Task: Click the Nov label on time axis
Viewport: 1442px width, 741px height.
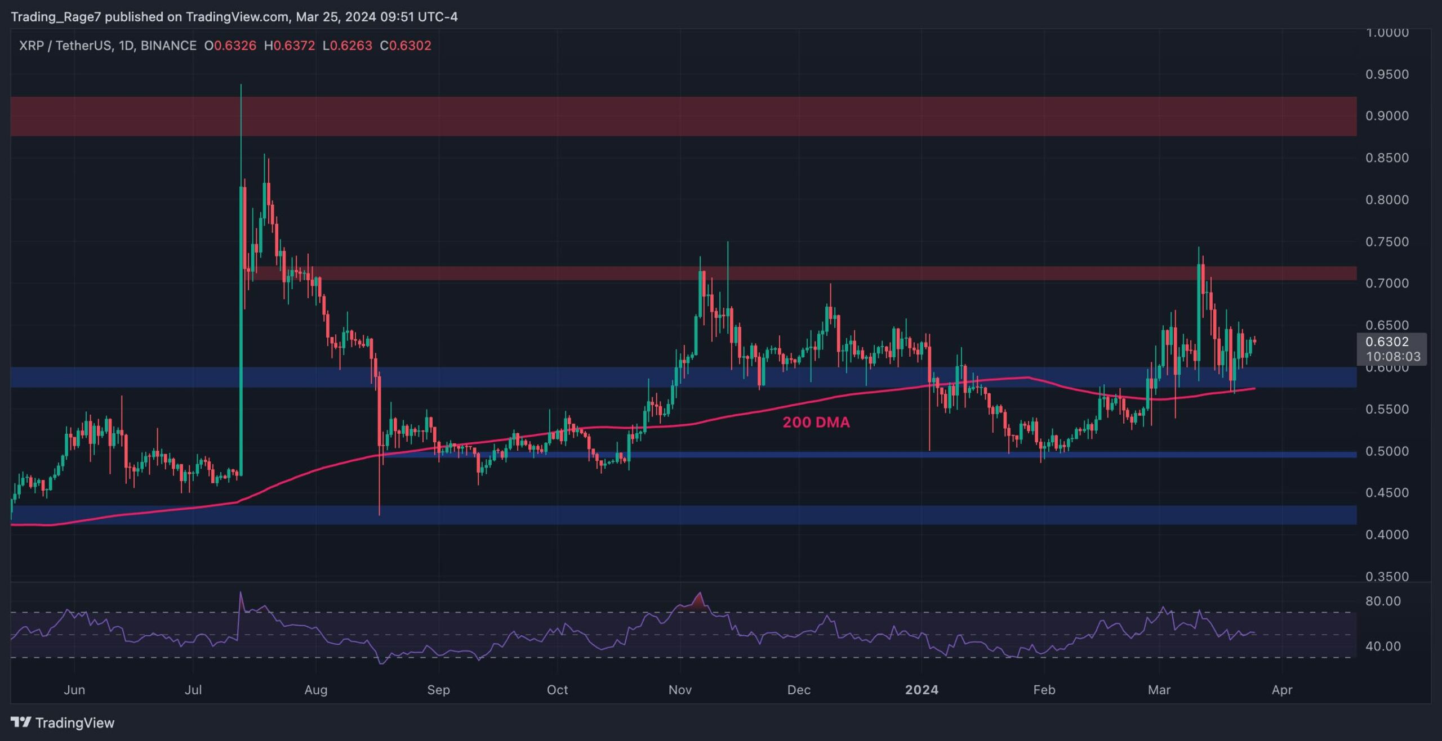Action: point(680,690)
